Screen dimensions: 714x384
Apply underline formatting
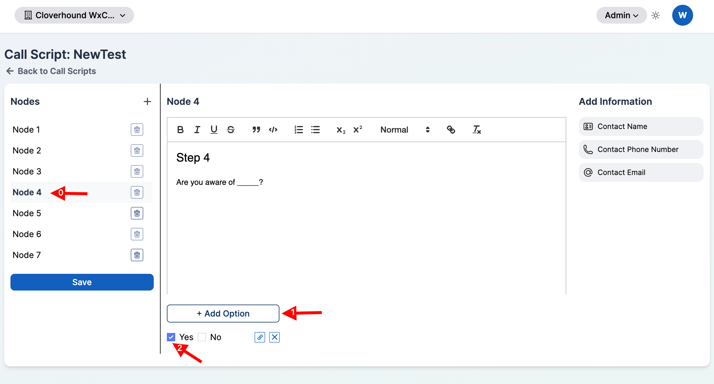click(x=214, y=130)
